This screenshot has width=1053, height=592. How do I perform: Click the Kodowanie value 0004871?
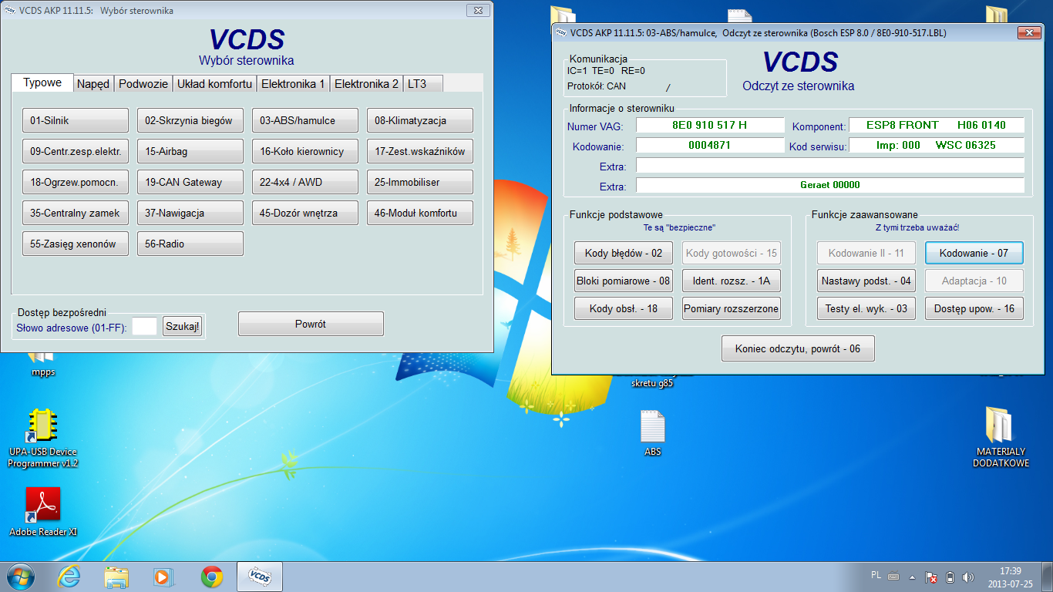710,145
